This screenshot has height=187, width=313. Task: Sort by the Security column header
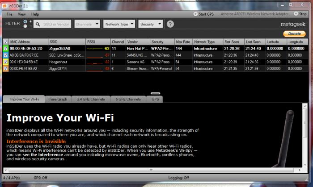[162, 42]
